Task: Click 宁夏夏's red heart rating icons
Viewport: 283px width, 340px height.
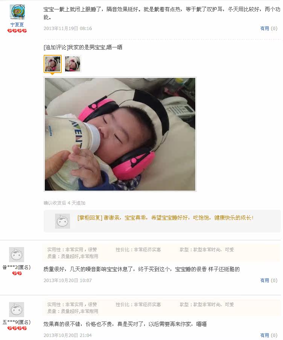Action: pos(17,31)
